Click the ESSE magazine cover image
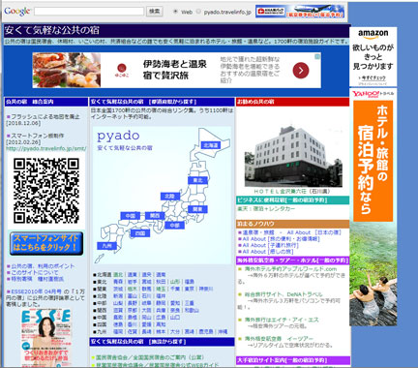The image size is (418, 368). 46,338
